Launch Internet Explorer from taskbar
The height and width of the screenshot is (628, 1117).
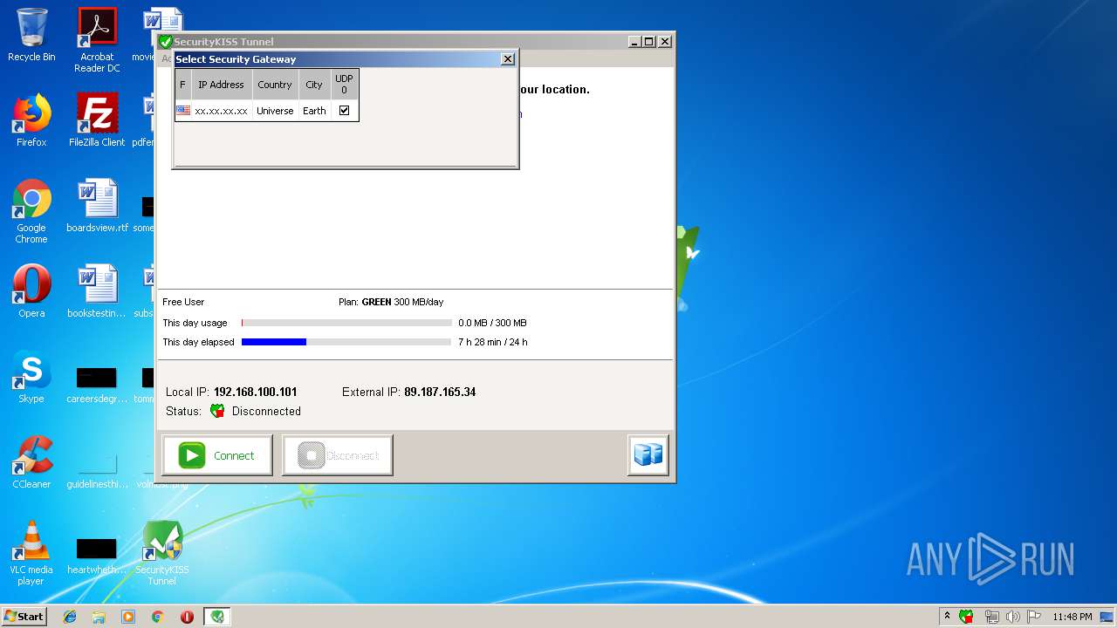point(70,617)
